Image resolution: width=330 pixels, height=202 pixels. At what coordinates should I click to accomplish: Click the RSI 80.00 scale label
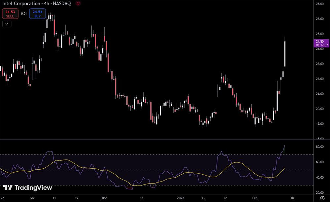[320, 147]
